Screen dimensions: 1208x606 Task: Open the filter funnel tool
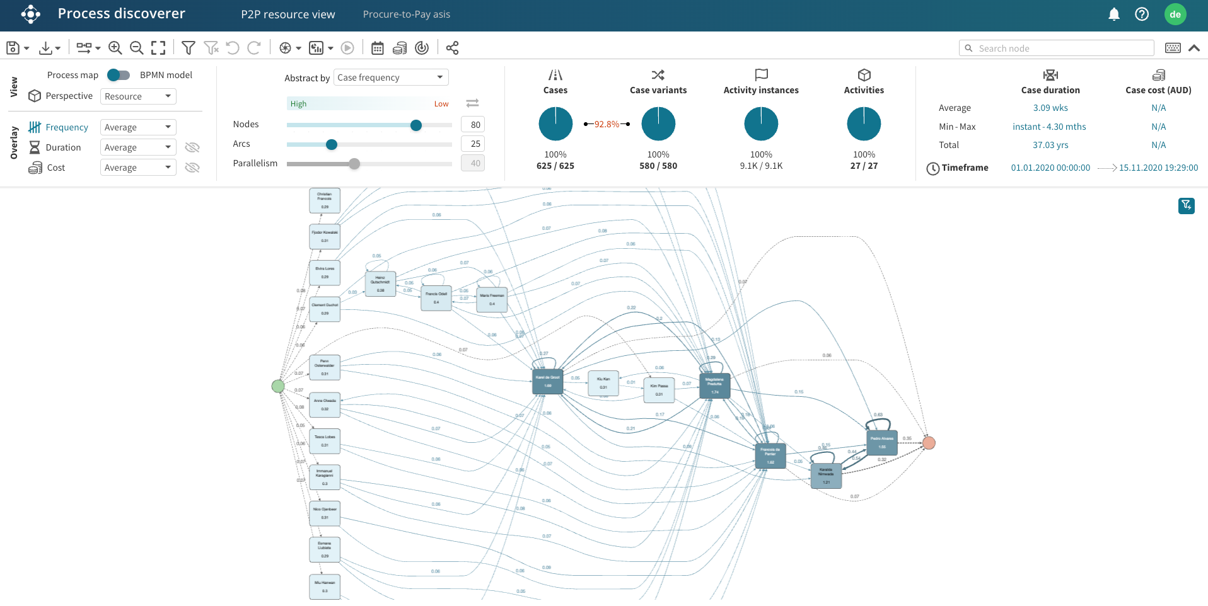pyautogui.click(x=188, y=48)
